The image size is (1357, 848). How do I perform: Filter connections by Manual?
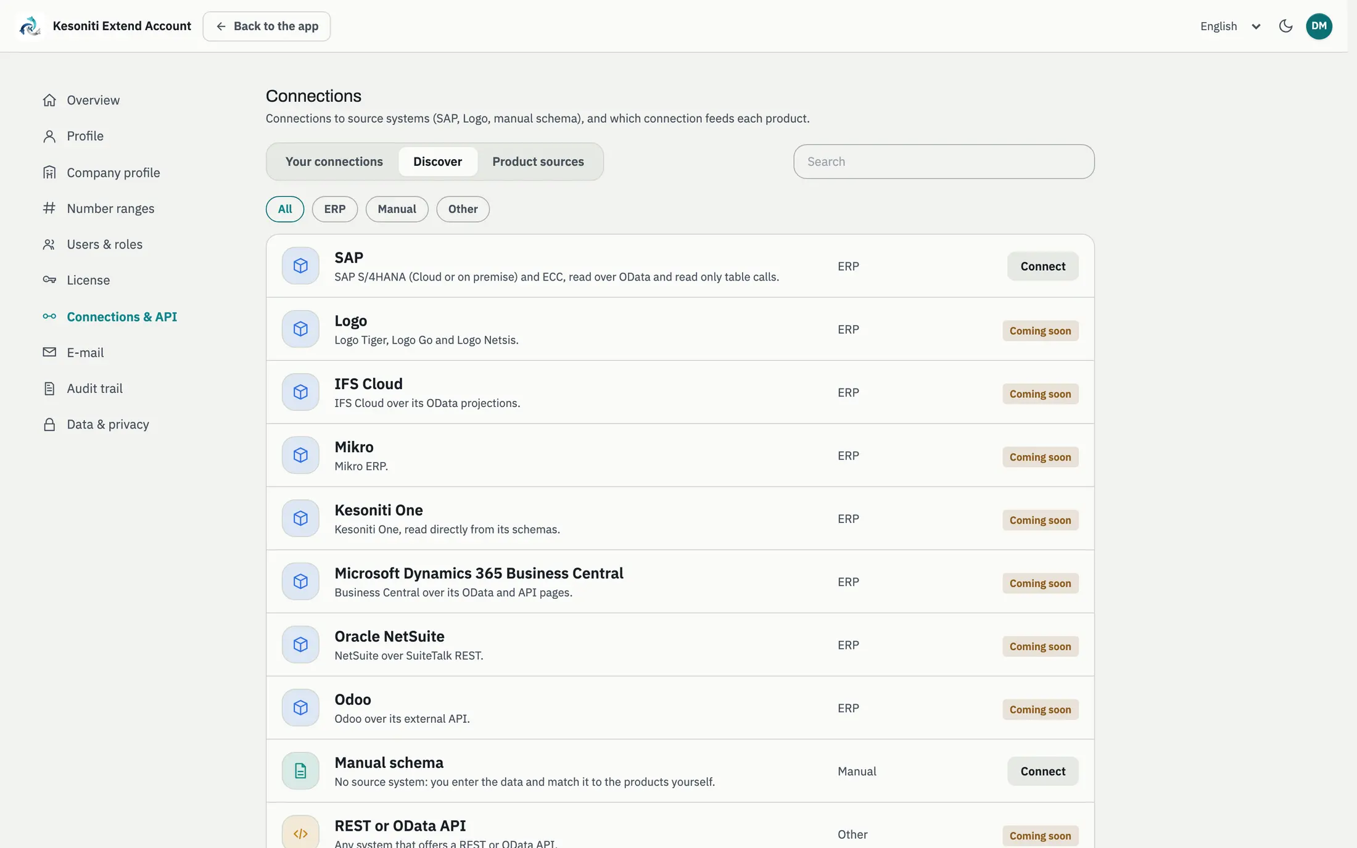397,209
